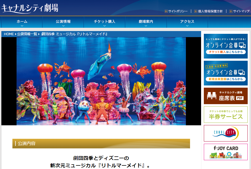The image size is (251, 169).
Task: Click the 公演内容 section heading
Action: pyautogui.click(x=101, y=143)
